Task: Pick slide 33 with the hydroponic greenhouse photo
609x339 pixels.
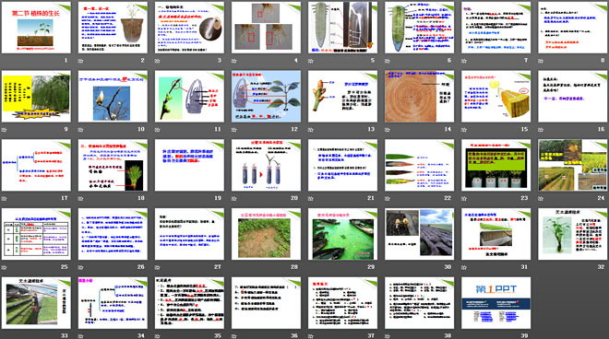Action: point(36,303)
